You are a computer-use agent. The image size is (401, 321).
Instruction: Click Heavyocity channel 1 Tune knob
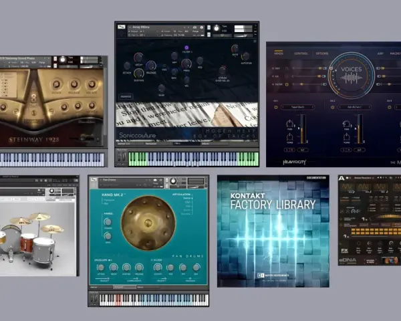coord(289,137)
